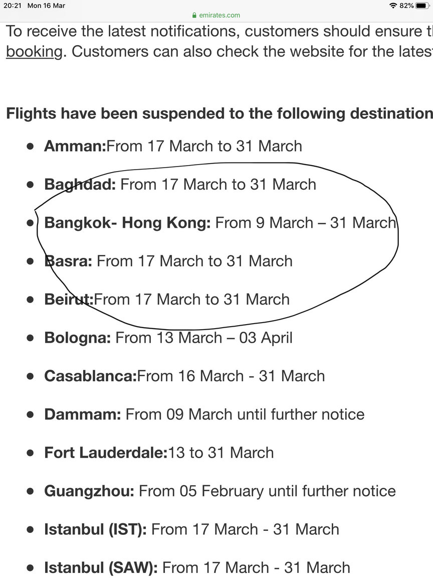The height and width of the screenshot is (578, 433).
Task: Tap the Guangzhou list item
Action: pyautogui.click(x=220, y=491)
